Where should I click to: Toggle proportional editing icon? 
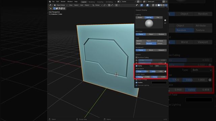click(x=116, y=5)
